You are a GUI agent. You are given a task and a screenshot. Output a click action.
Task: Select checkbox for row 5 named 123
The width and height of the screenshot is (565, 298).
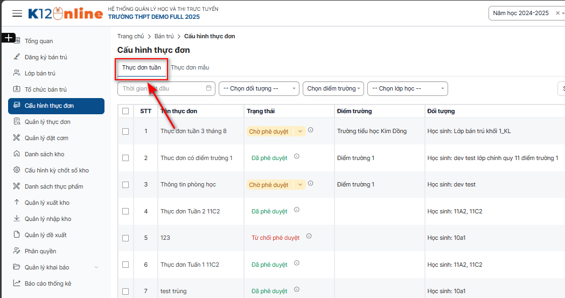(125, 238)
